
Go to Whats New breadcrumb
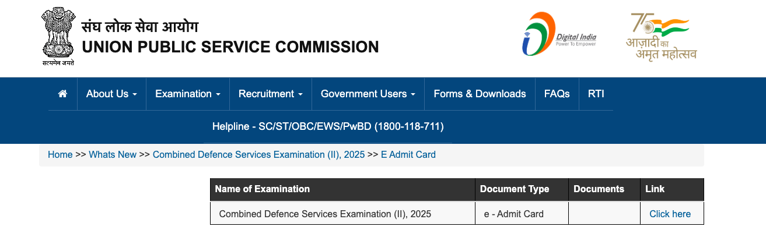tap(113, 155)
